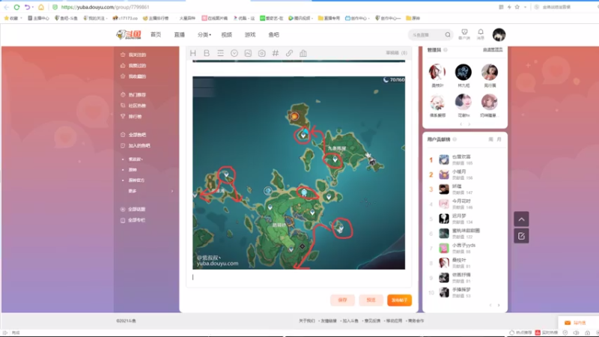Open rank 7 user 小崽子yyds
The width and height of the screenshot is (599, 337).
point(463,246)
